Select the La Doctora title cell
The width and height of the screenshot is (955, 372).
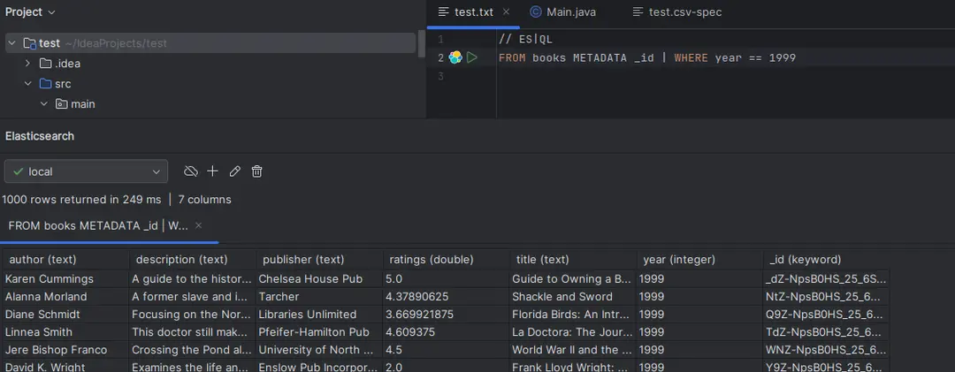tap(572, 332)
